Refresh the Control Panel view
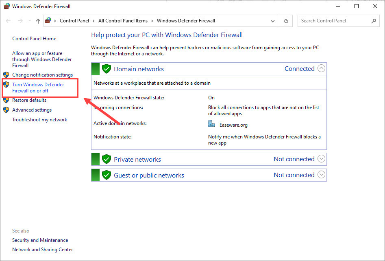This screenshot has height=261, width=385. (286, 21)
